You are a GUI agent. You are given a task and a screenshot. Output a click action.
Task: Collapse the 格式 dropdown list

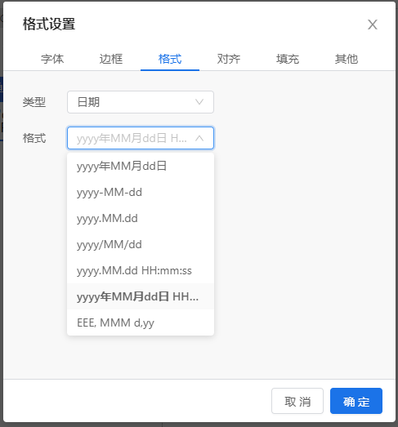(141, 138)
